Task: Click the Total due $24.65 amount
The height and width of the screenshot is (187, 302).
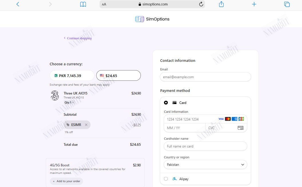Action: (135, 144)
